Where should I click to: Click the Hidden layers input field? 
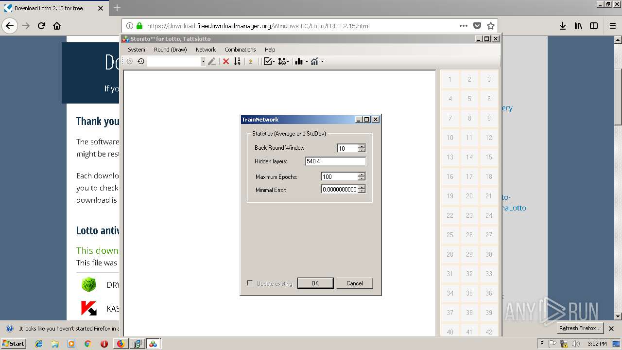[x=335, y=161]
